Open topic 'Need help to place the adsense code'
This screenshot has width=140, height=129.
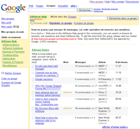46,120
